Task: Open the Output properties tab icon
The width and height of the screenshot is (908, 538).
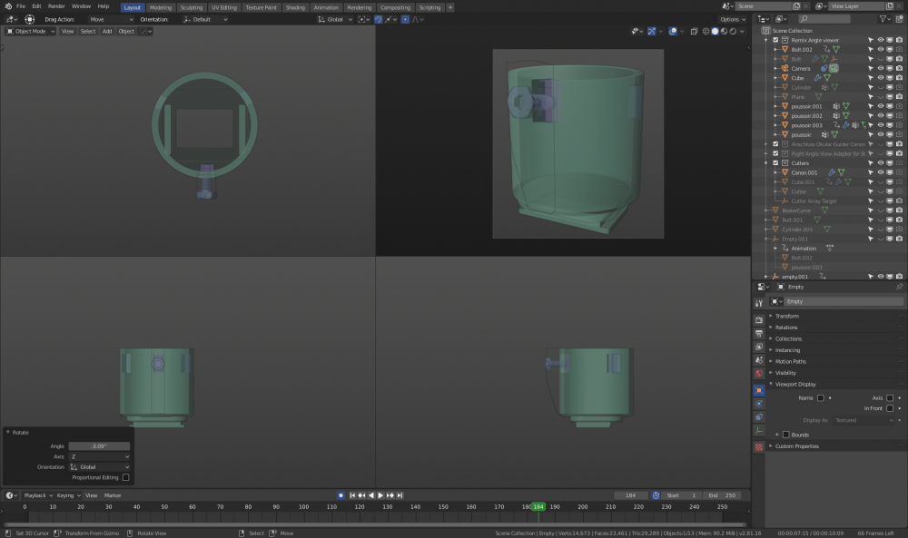Action: click(x=759, y=333)
